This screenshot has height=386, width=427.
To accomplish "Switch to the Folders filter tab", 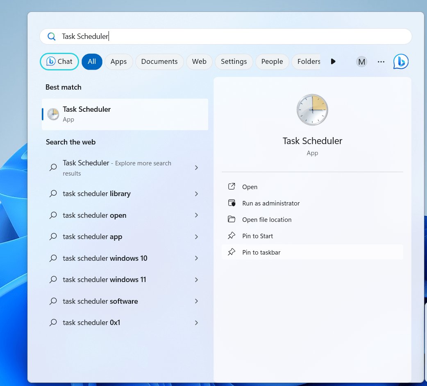I will tap(307, 61).
